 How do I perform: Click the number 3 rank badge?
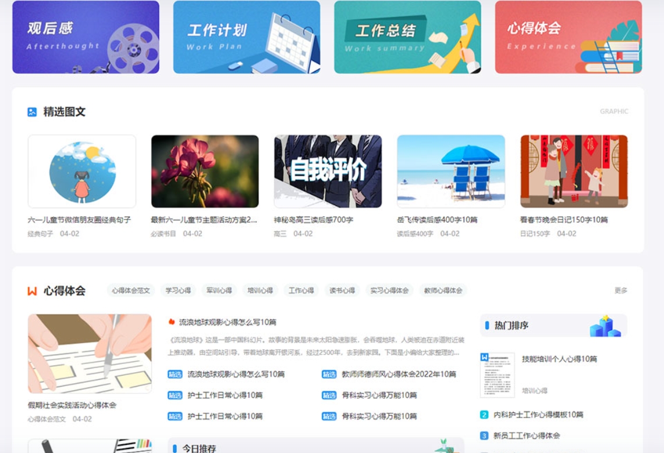pos(484,436)
